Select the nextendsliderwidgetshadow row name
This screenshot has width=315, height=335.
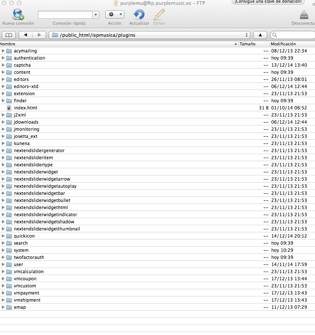point(44,222)
